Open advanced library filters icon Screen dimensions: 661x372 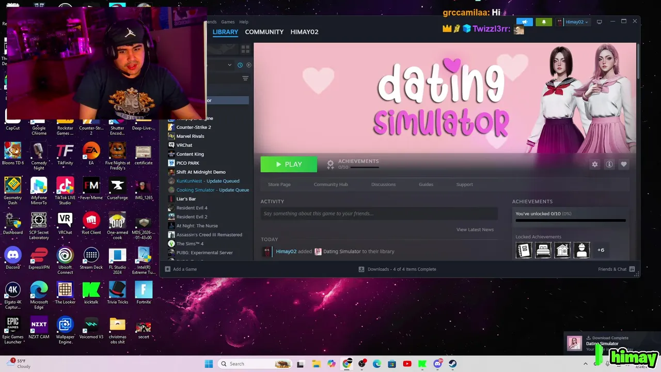tap(245, 79)
